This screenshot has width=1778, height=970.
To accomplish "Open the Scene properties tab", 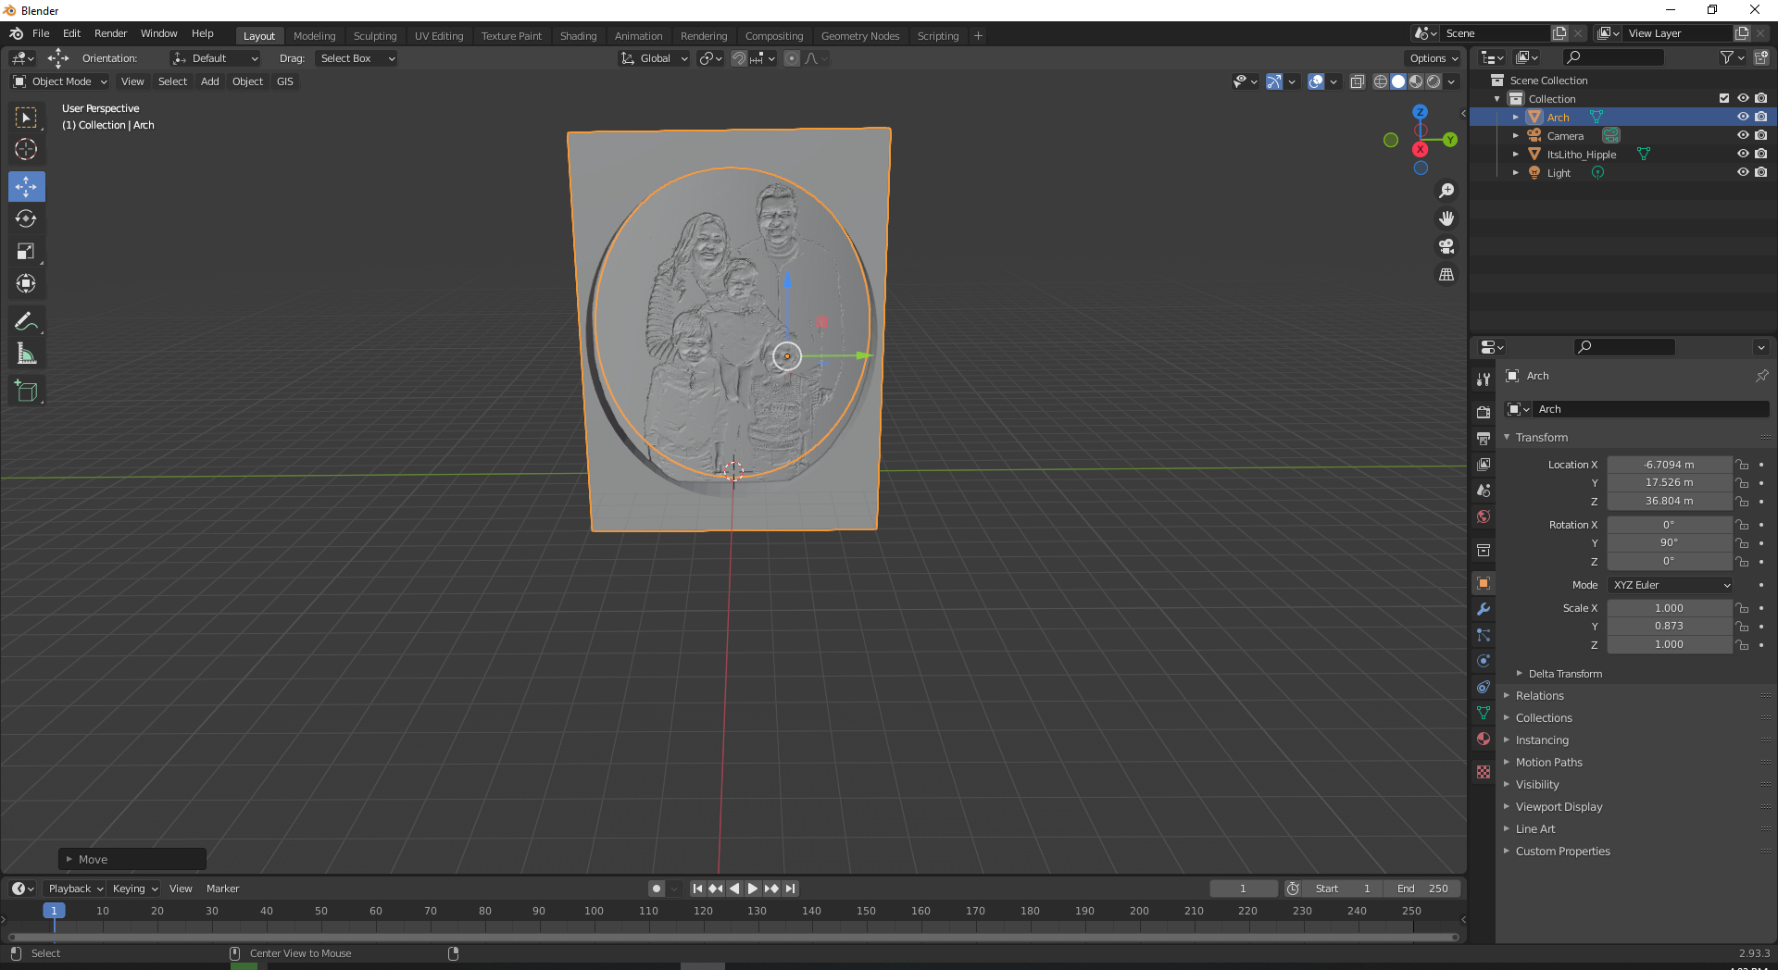I will pos(1484,490).
